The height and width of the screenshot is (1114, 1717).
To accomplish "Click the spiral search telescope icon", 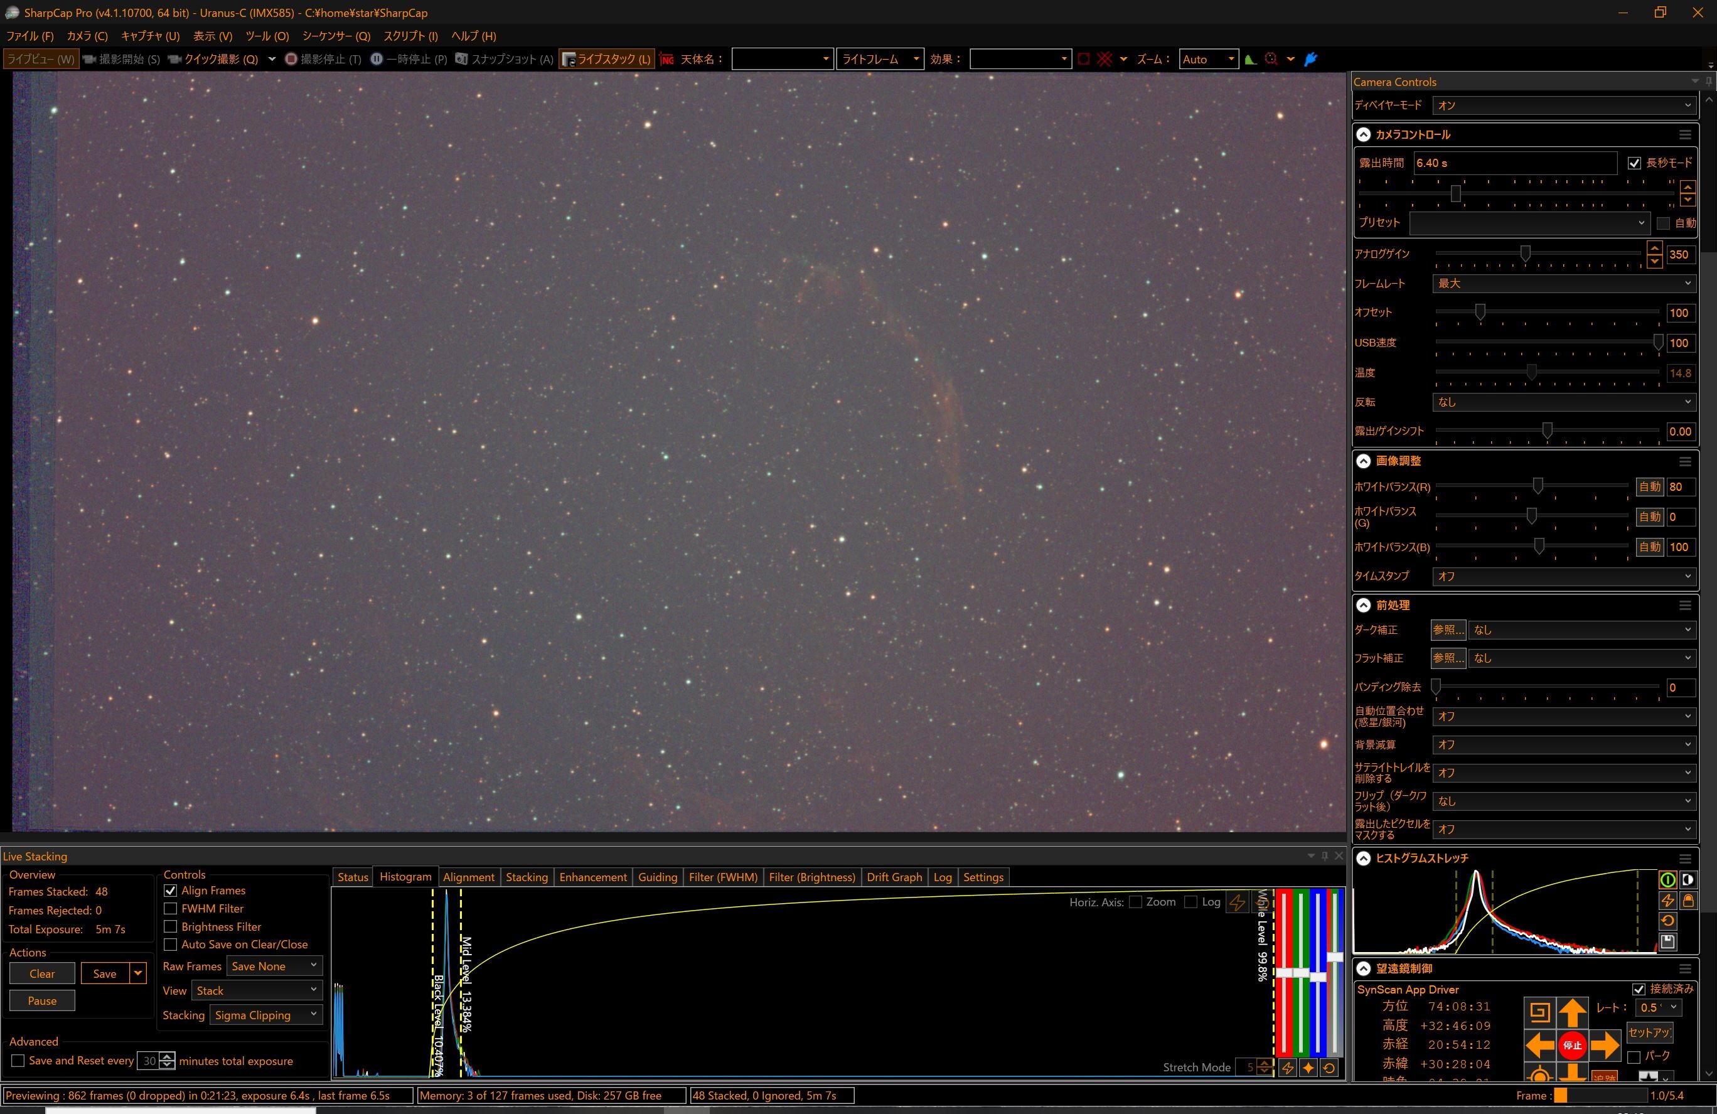I will click(1539, 1012).
